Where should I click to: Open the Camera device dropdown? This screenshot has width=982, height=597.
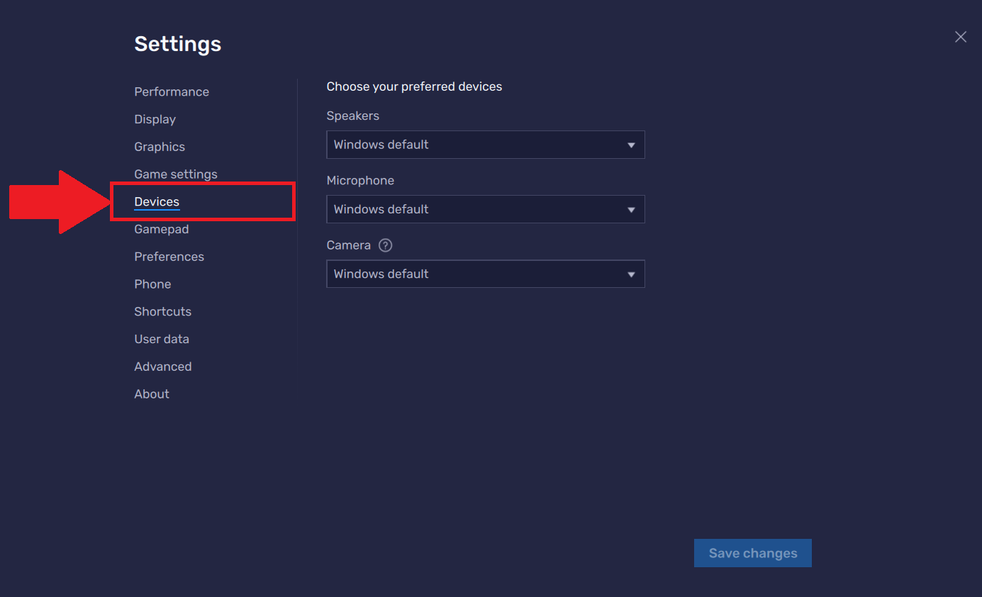point(485,274)
